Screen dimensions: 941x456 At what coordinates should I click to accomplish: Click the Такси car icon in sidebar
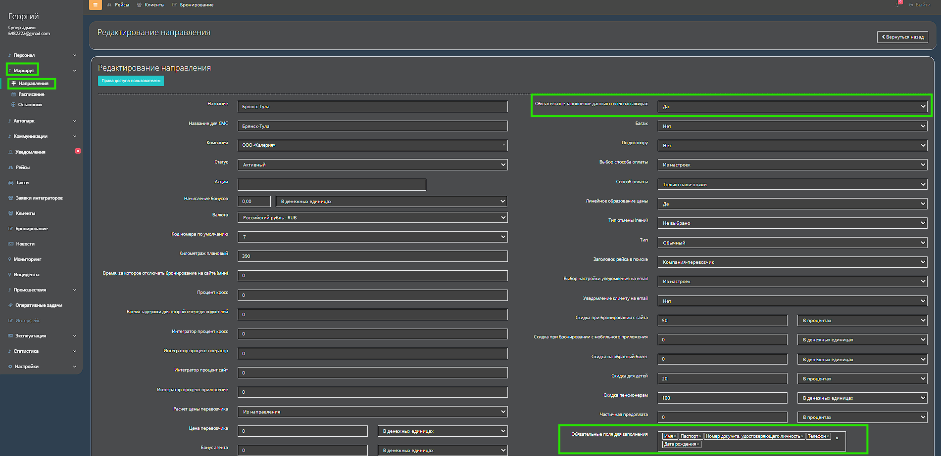[x=11, y=183]
